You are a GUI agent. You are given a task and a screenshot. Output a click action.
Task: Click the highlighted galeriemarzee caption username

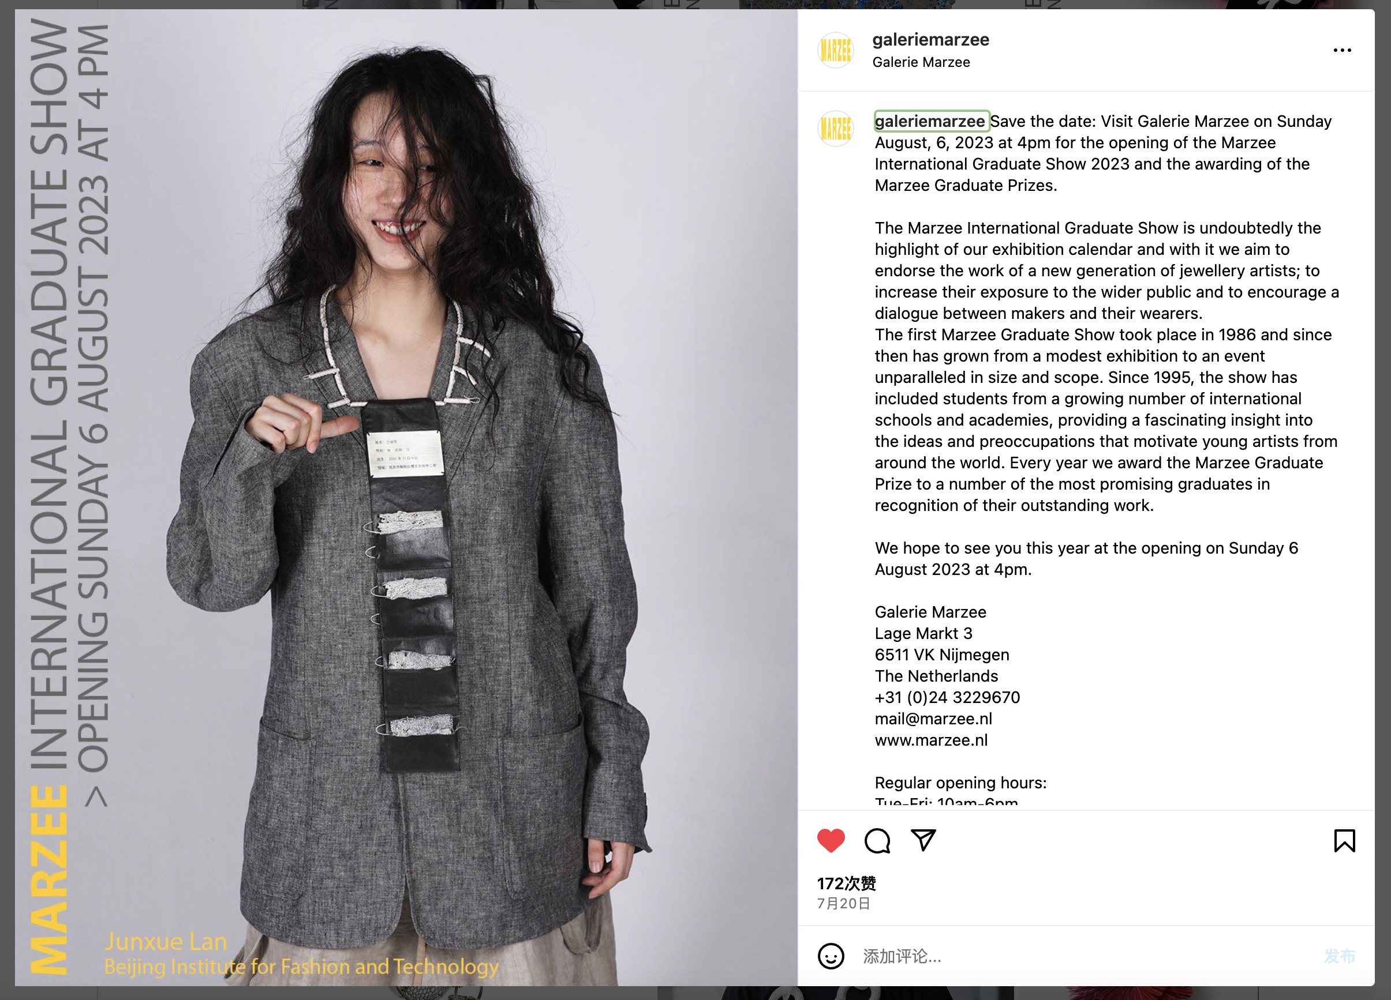point(931,121)
